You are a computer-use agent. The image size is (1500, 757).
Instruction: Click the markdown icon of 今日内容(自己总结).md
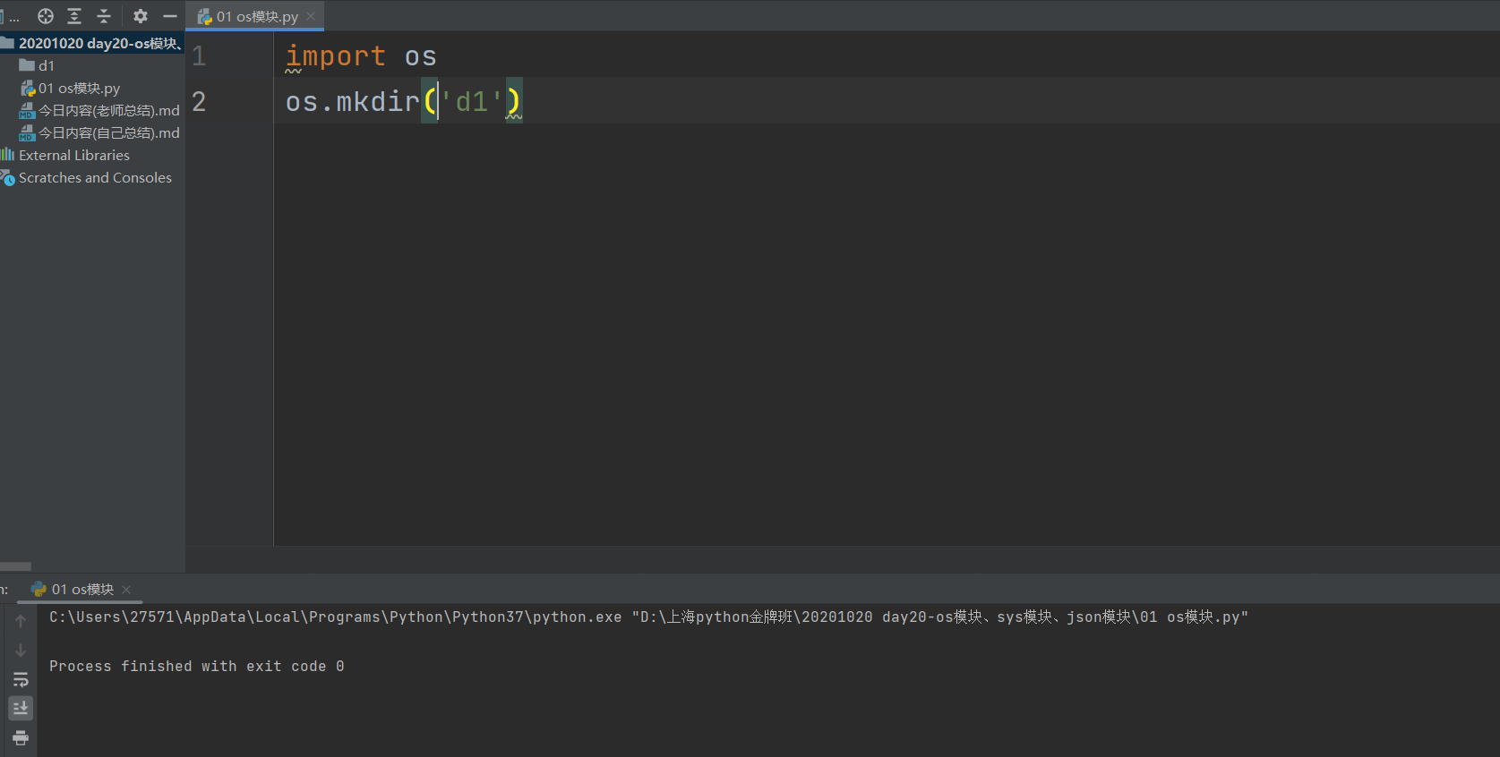[x=27, y=132]
